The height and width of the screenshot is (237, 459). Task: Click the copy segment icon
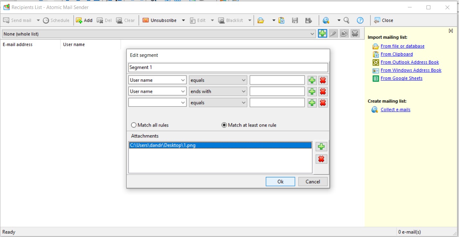344,33
